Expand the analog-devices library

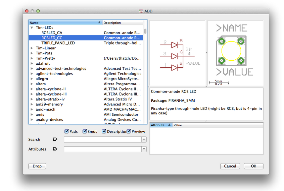32,120
